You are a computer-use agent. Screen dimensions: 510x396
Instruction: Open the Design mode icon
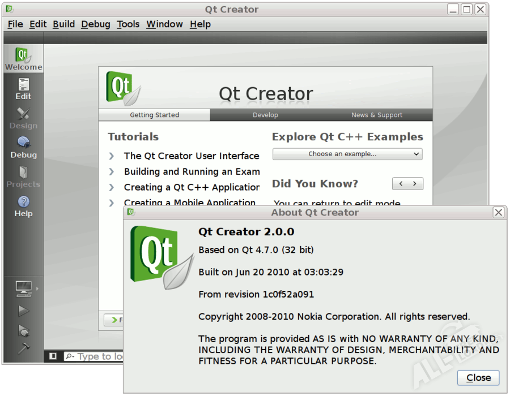tap(23, 118)
